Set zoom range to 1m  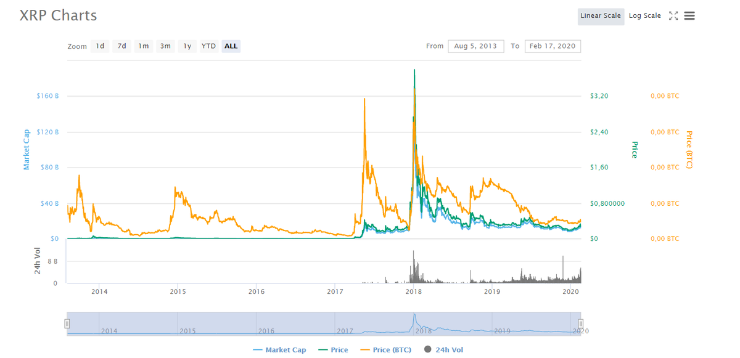(x=144, y=46)
